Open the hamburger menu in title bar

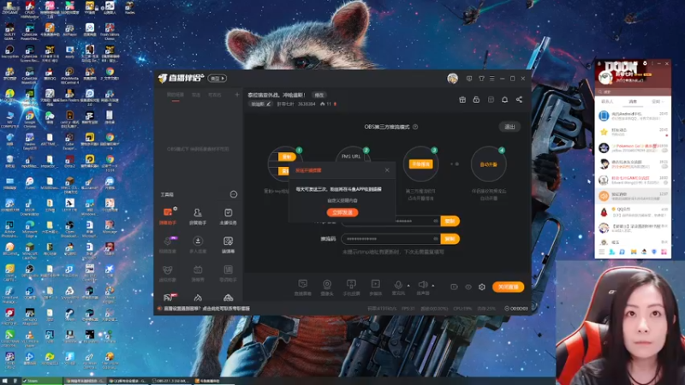(491, 79)
